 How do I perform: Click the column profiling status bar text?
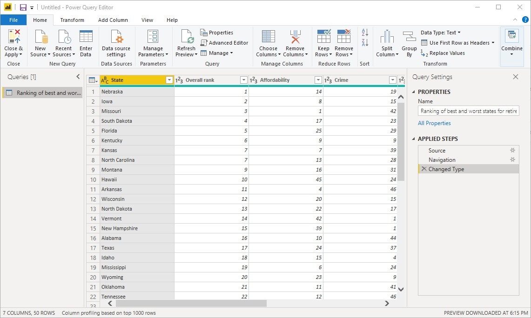pos(109,313)
